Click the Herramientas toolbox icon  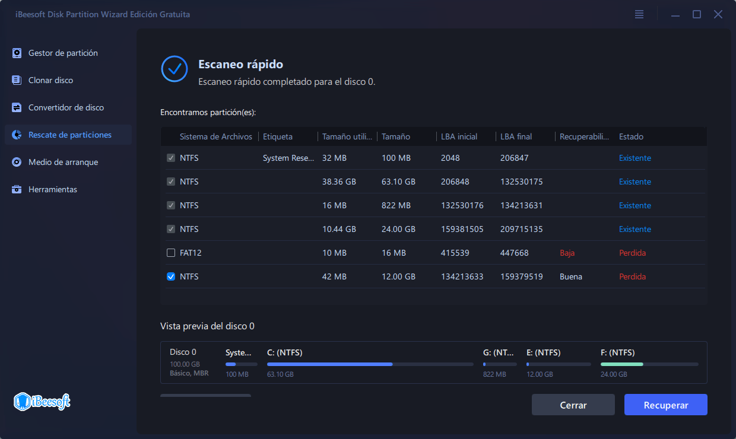pos(17,190)
